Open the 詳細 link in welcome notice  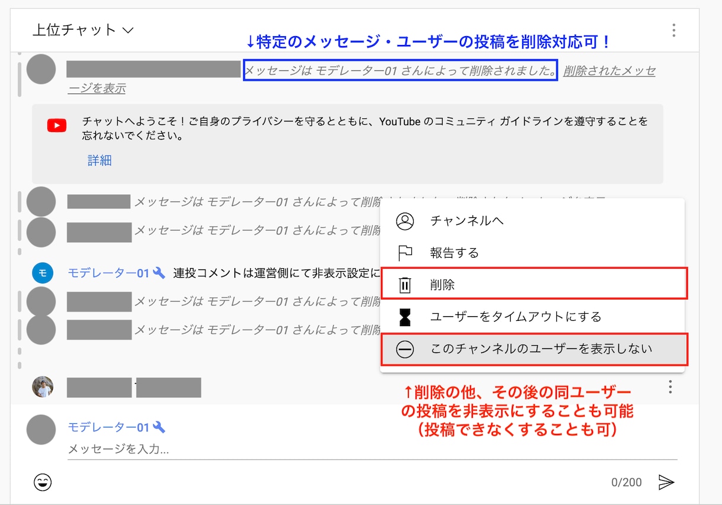(x=99, y=160)
